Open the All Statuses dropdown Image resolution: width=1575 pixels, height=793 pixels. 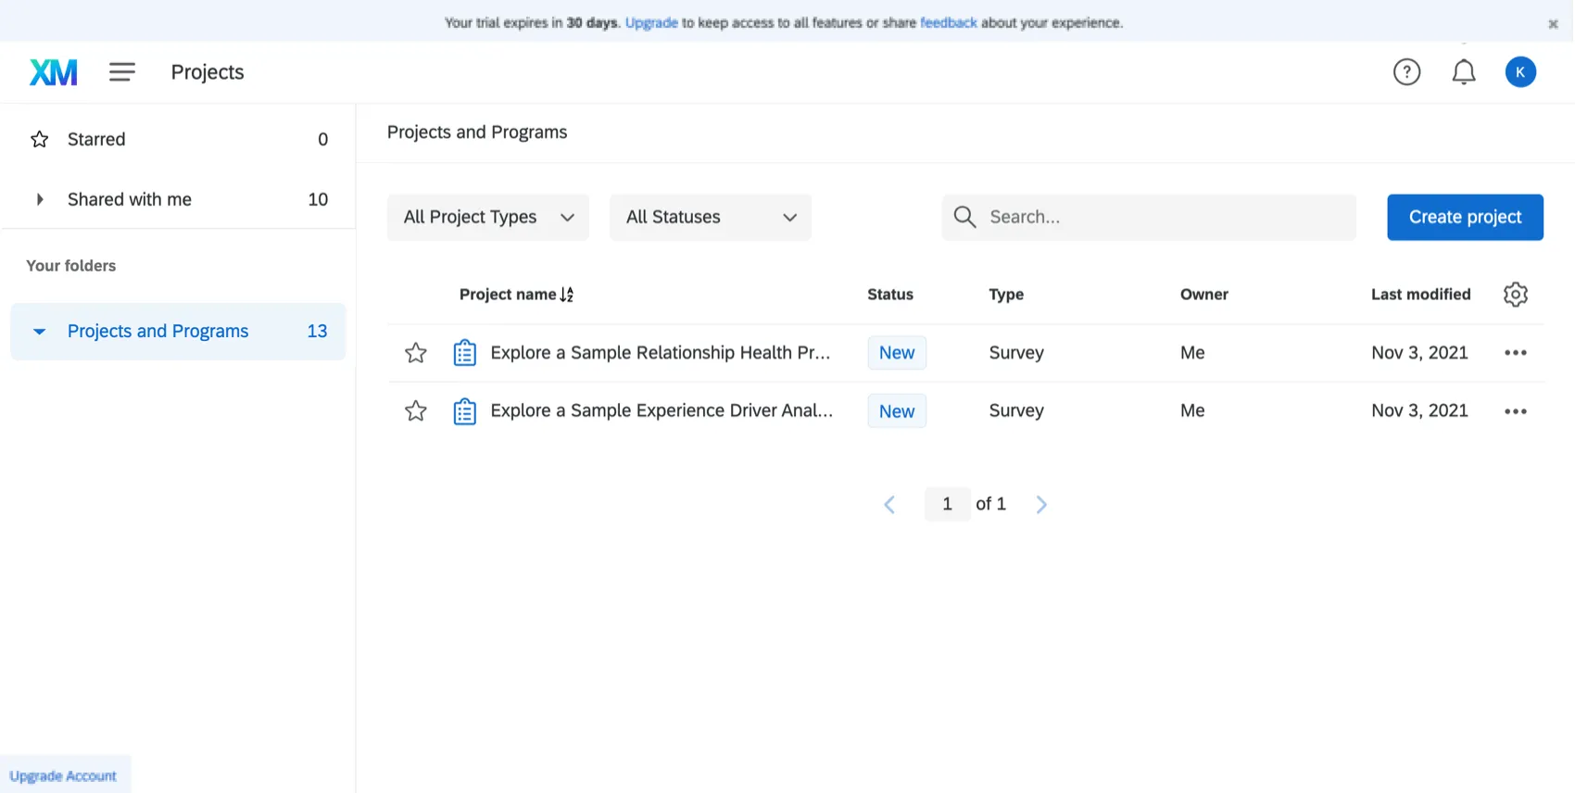click(710, 218)
